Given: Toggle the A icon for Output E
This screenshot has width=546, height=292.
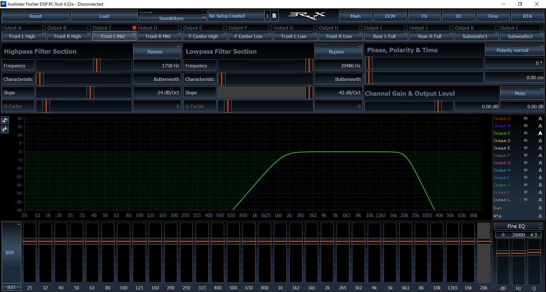Looking at the screenshot, I should 540,148.
